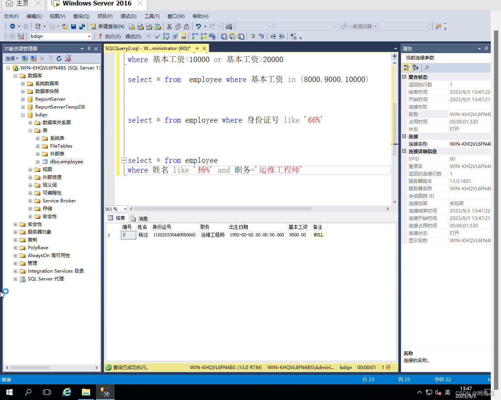The image size is (501, 400).
Task: Open the Windows Start menu
Action: 9,392
